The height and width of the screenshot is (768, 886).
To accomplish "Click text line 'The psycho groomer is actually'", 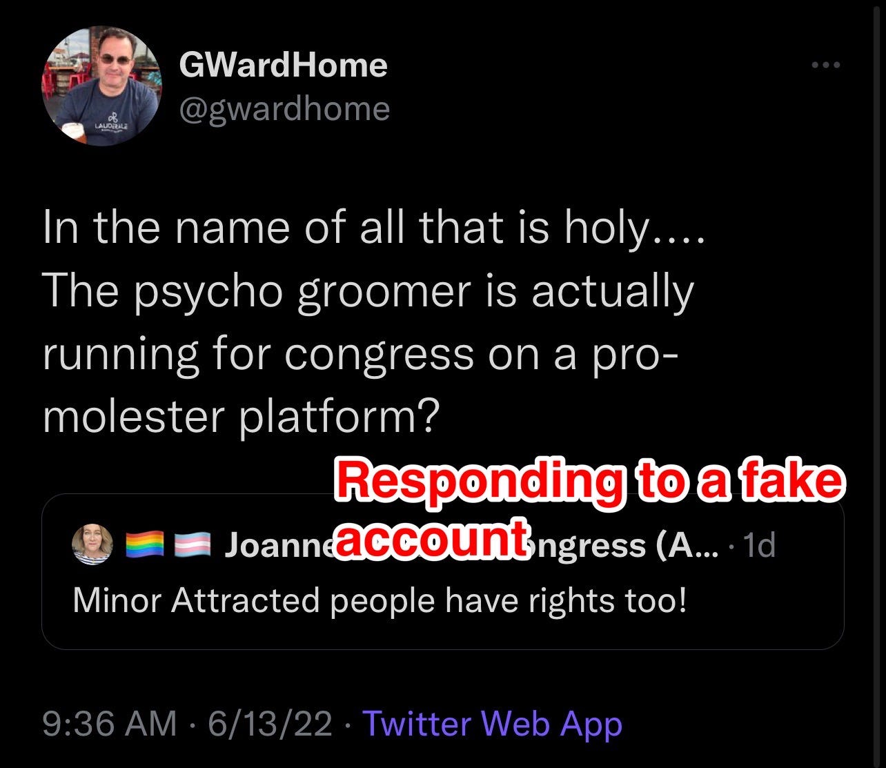I will [x=368, y=292].
